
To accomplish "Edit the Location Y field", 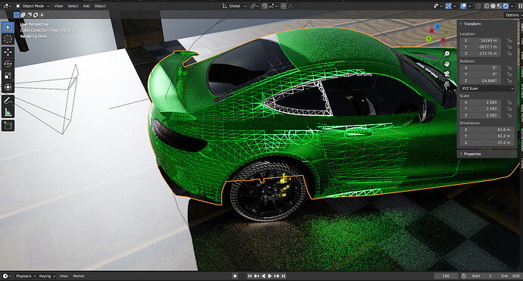I will pyautogui.click(x=481, y=47).
